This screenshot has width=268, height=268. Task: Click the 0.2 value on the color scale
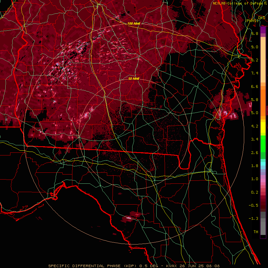pos(255,192)
